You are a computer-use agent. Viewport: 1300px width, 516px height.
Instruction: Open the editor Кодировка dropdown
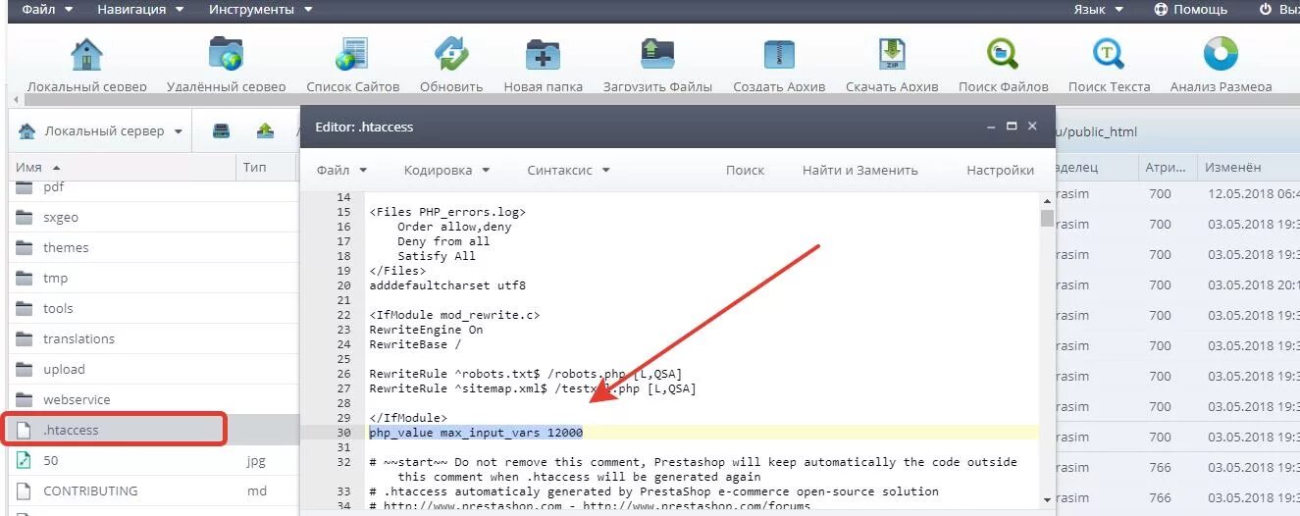coord(446,170)
